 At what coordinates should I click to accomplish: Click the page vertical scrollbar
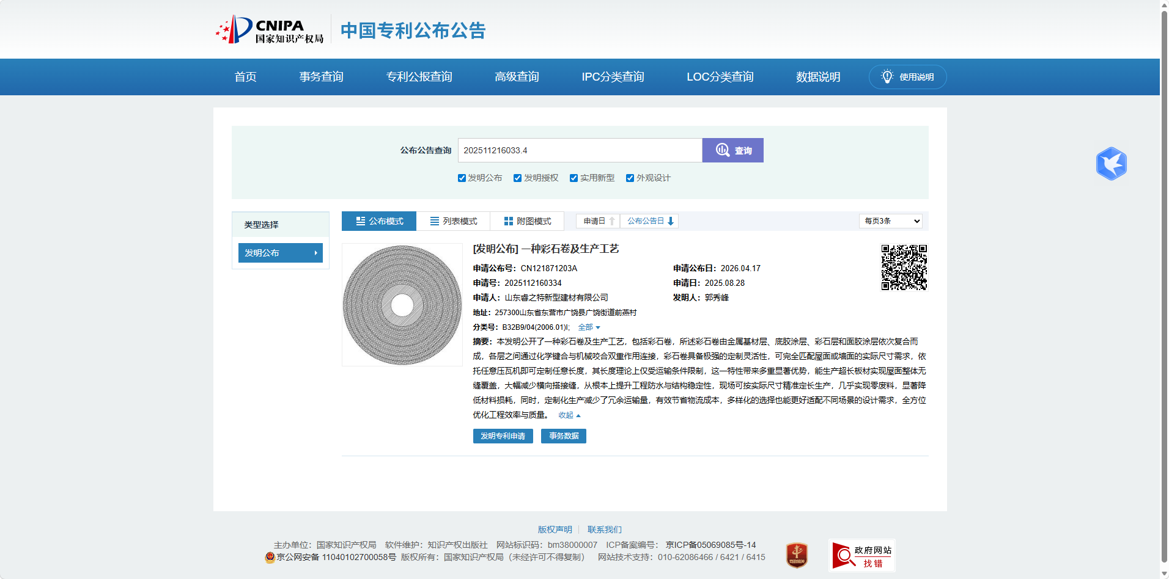tap(1164, 287)
